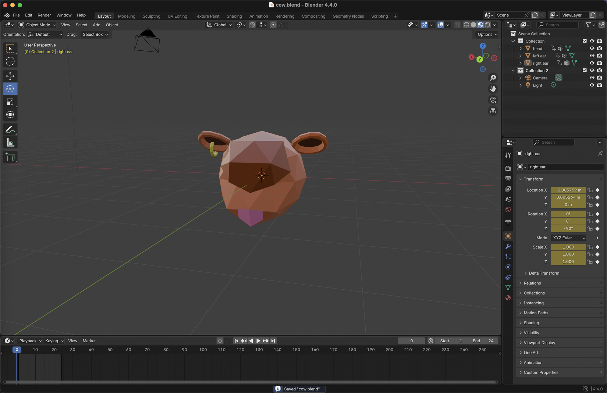
Task: Switch to wireframe viewport shading
Action: click(x=466, y=25)
